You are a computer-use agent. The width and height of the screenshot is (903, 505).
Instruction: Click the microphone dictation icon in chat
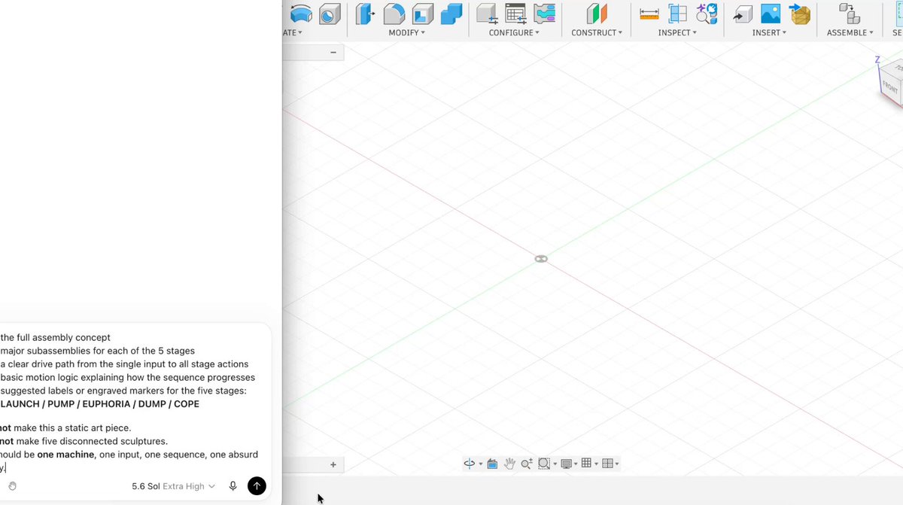(x=233, y=486)
